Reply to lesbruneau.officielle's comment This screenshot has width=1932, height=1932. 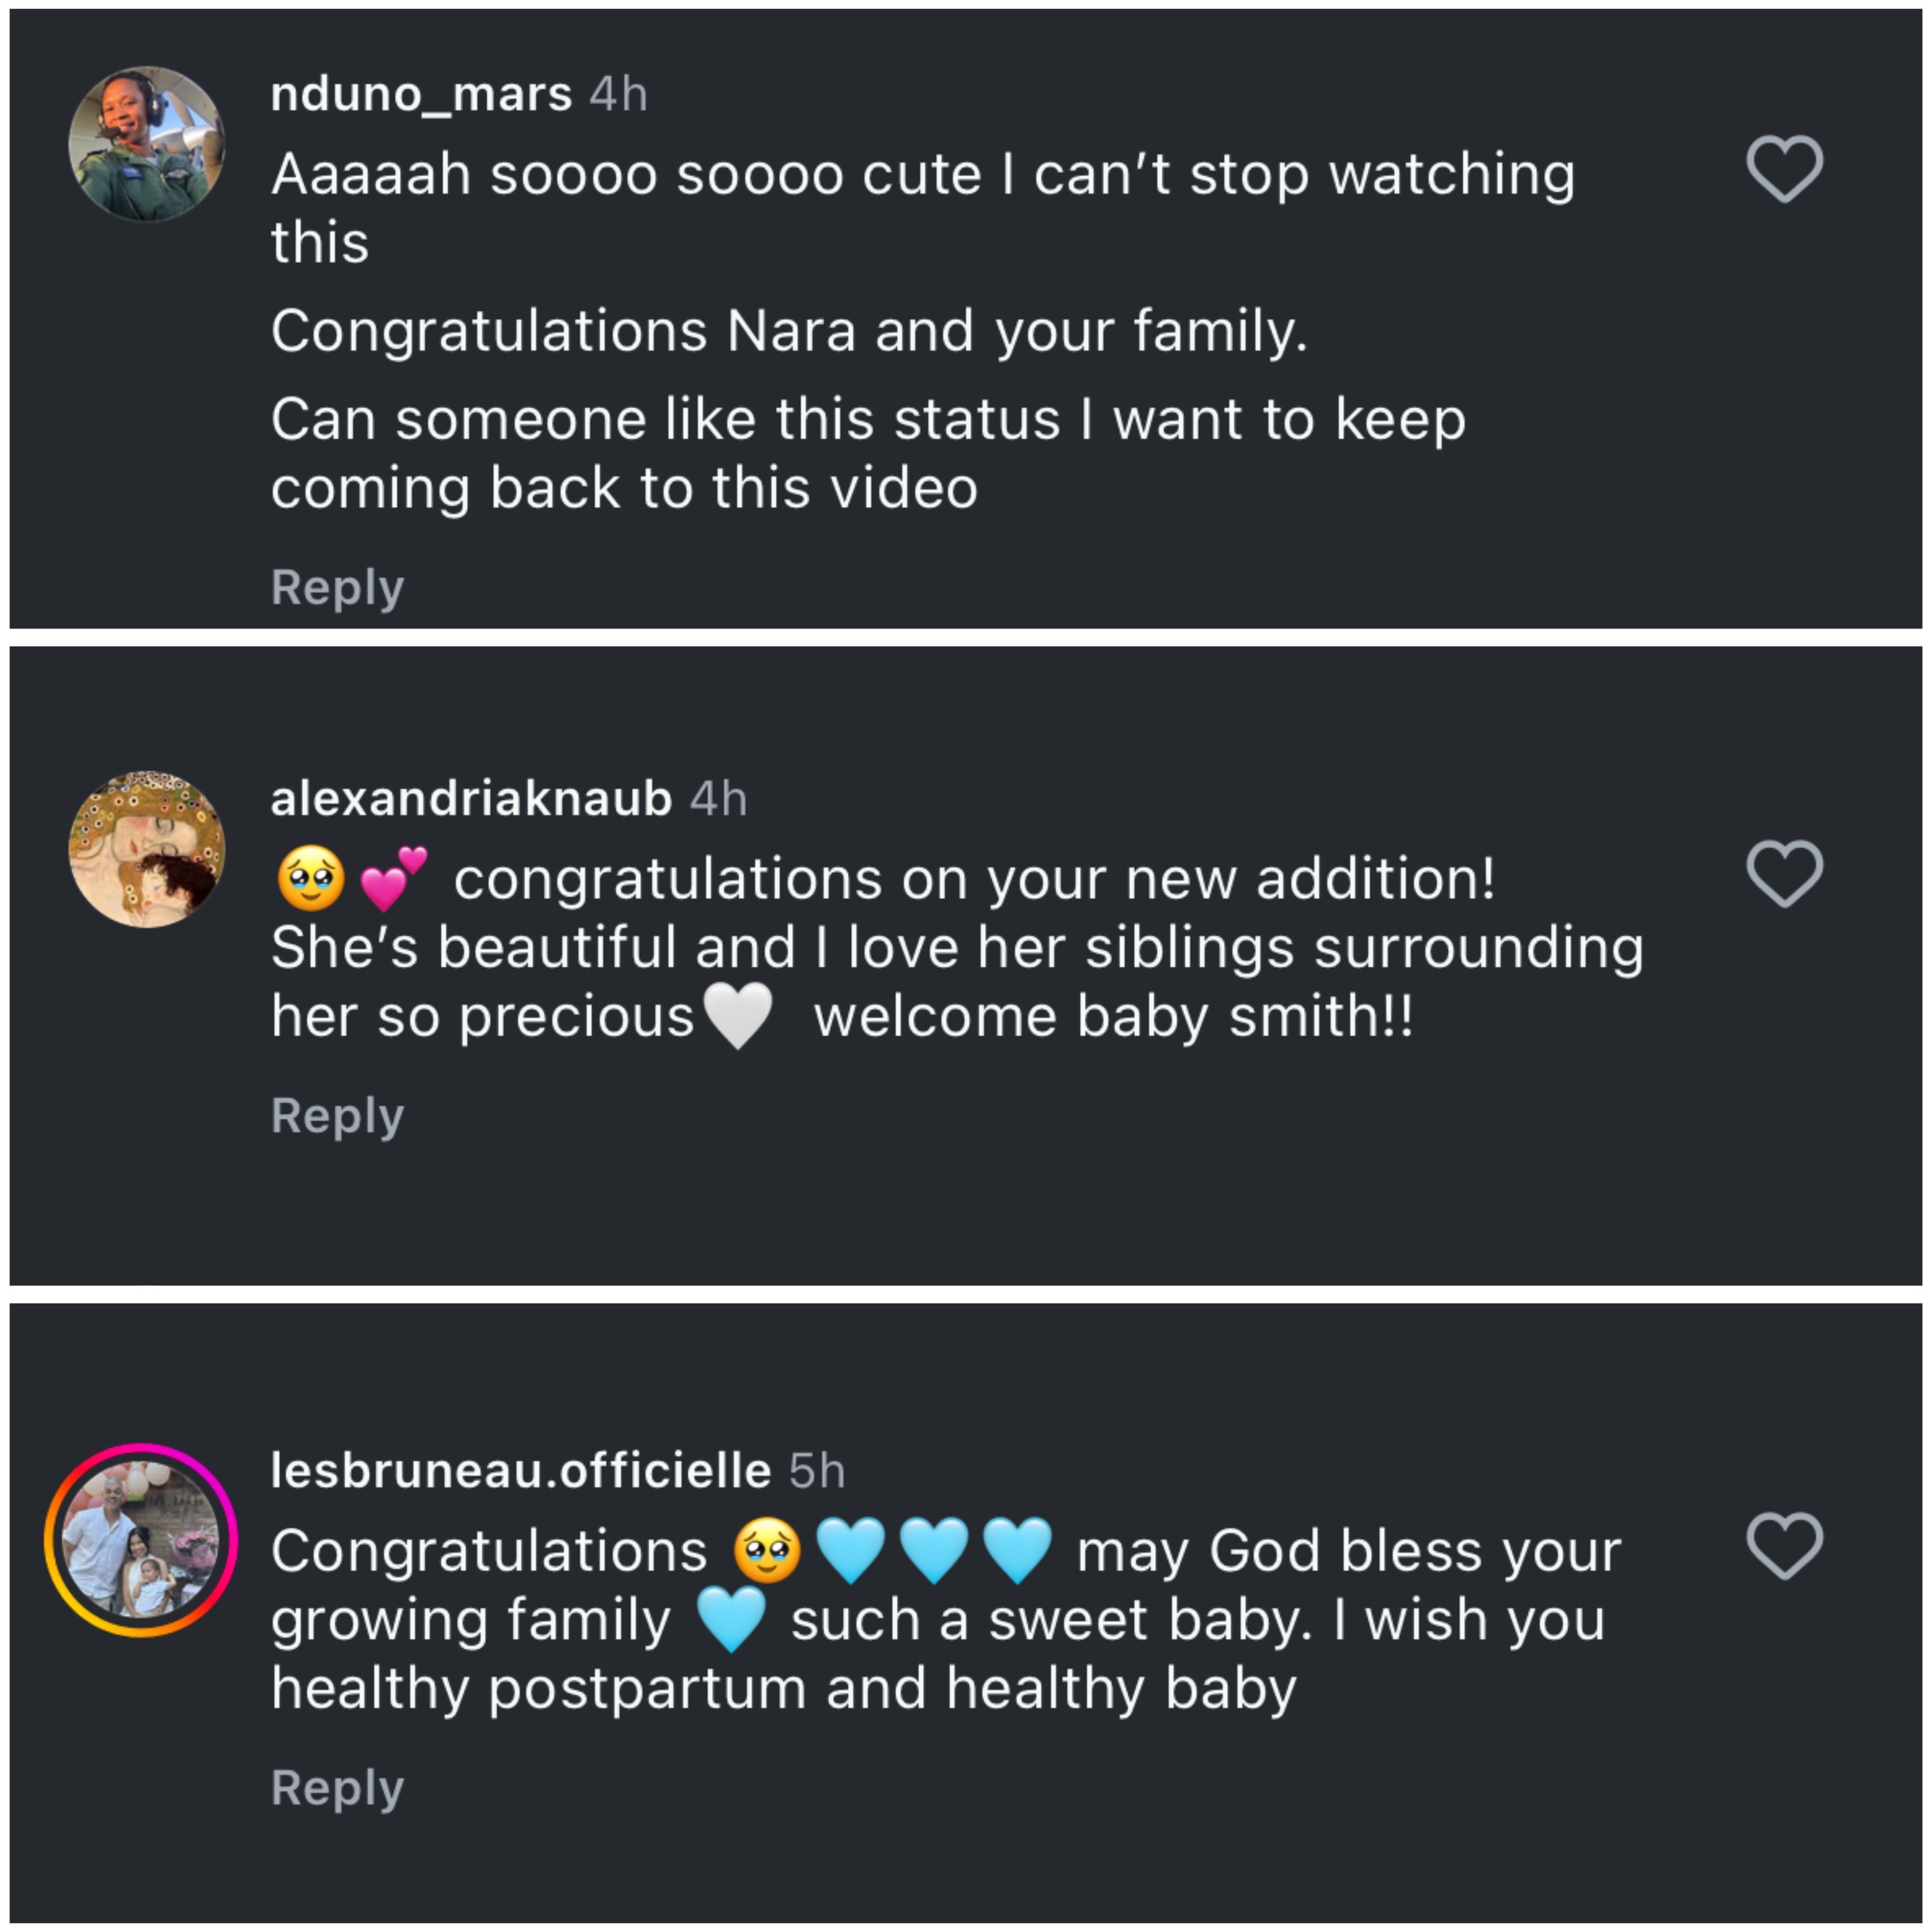[337, 1787]
